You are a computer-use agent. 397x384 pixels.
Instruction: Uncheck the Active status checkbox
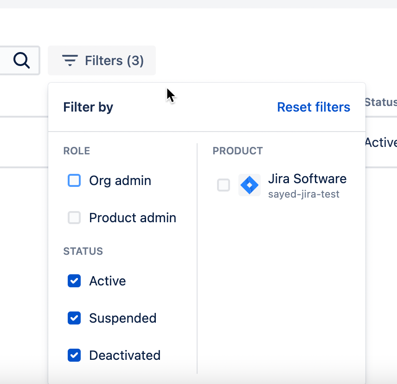pos(74,281)
